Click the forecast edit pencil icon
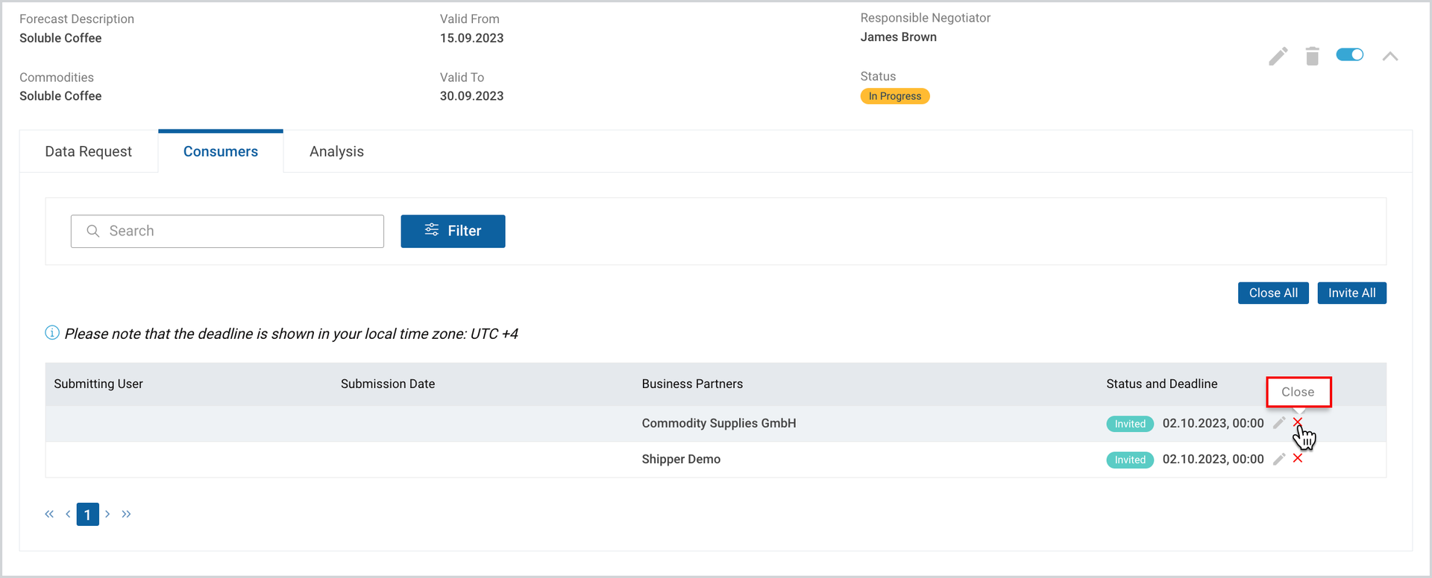The width and height of the screenshot is (1432, 578). [x=1278, y=56]
